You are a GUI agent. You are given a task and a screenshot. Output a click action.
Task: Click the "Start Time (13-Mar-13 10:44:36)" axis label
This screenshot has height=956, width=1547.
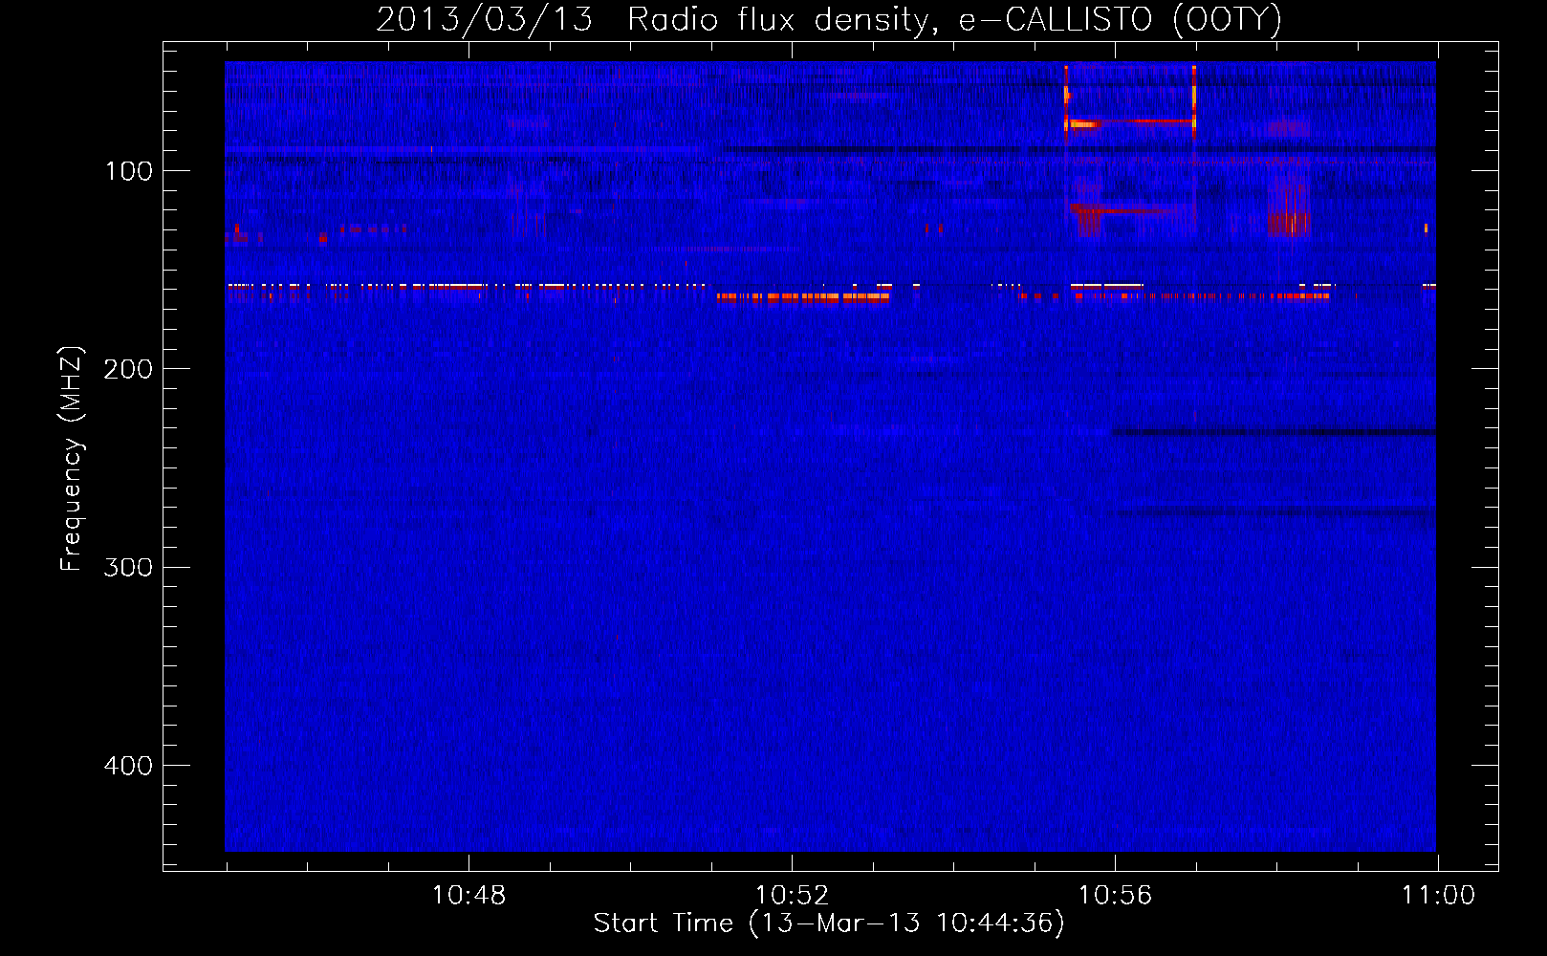pos(829,923)
